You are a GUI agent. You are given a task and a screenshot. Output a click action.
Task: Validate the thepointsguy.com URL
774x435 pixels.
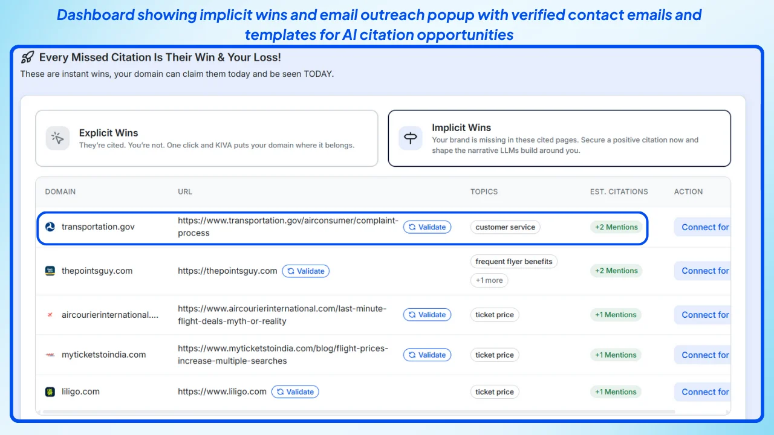(306, 271)
